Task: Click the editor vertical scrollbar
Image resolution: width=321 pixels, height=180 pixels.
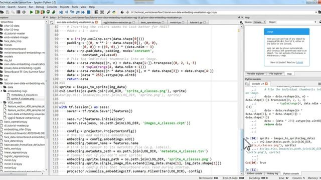Action: (242, 100)
